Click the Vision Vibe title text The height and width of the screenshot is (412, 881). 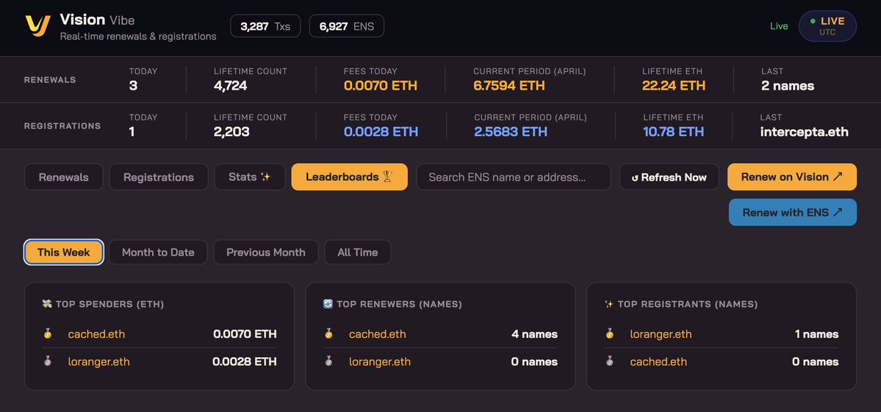click(97, 20)
